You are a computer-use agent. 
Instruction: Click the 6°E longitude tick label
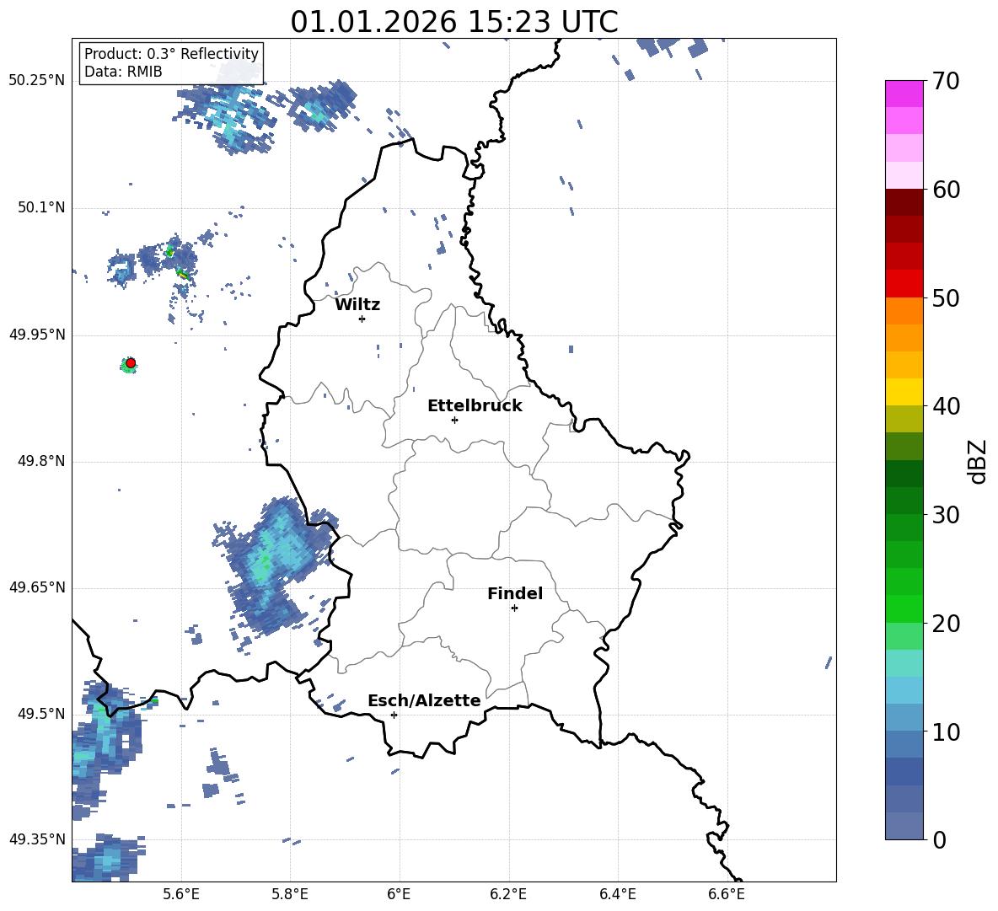[399, 894]
